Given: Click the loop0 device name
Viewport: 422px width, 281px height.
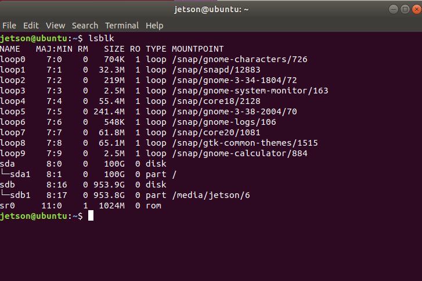Looking at the screenshot, I should click(13, 59).
